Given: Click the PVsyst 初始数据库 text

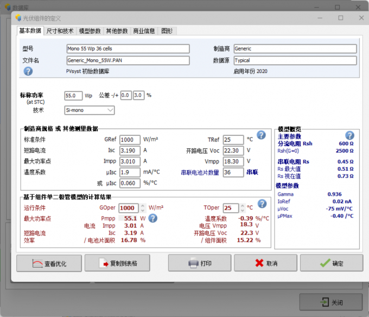Looking at the screenshot, I should [87, 71].
